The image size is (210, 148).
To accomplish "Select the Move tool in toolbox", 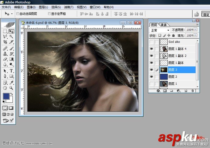I will 11,31.
